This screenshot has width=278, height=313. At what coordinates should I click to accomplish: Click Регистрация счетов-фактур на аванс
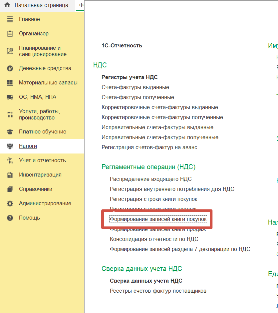149,147
